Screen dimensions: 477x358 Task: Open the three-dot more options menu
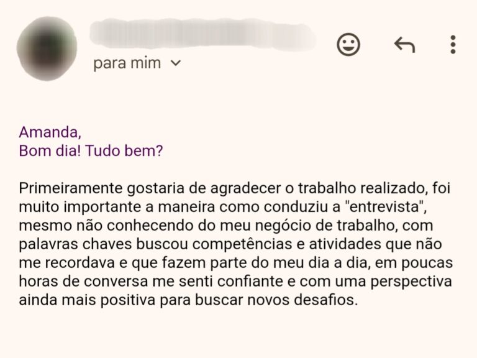[453, 45]
